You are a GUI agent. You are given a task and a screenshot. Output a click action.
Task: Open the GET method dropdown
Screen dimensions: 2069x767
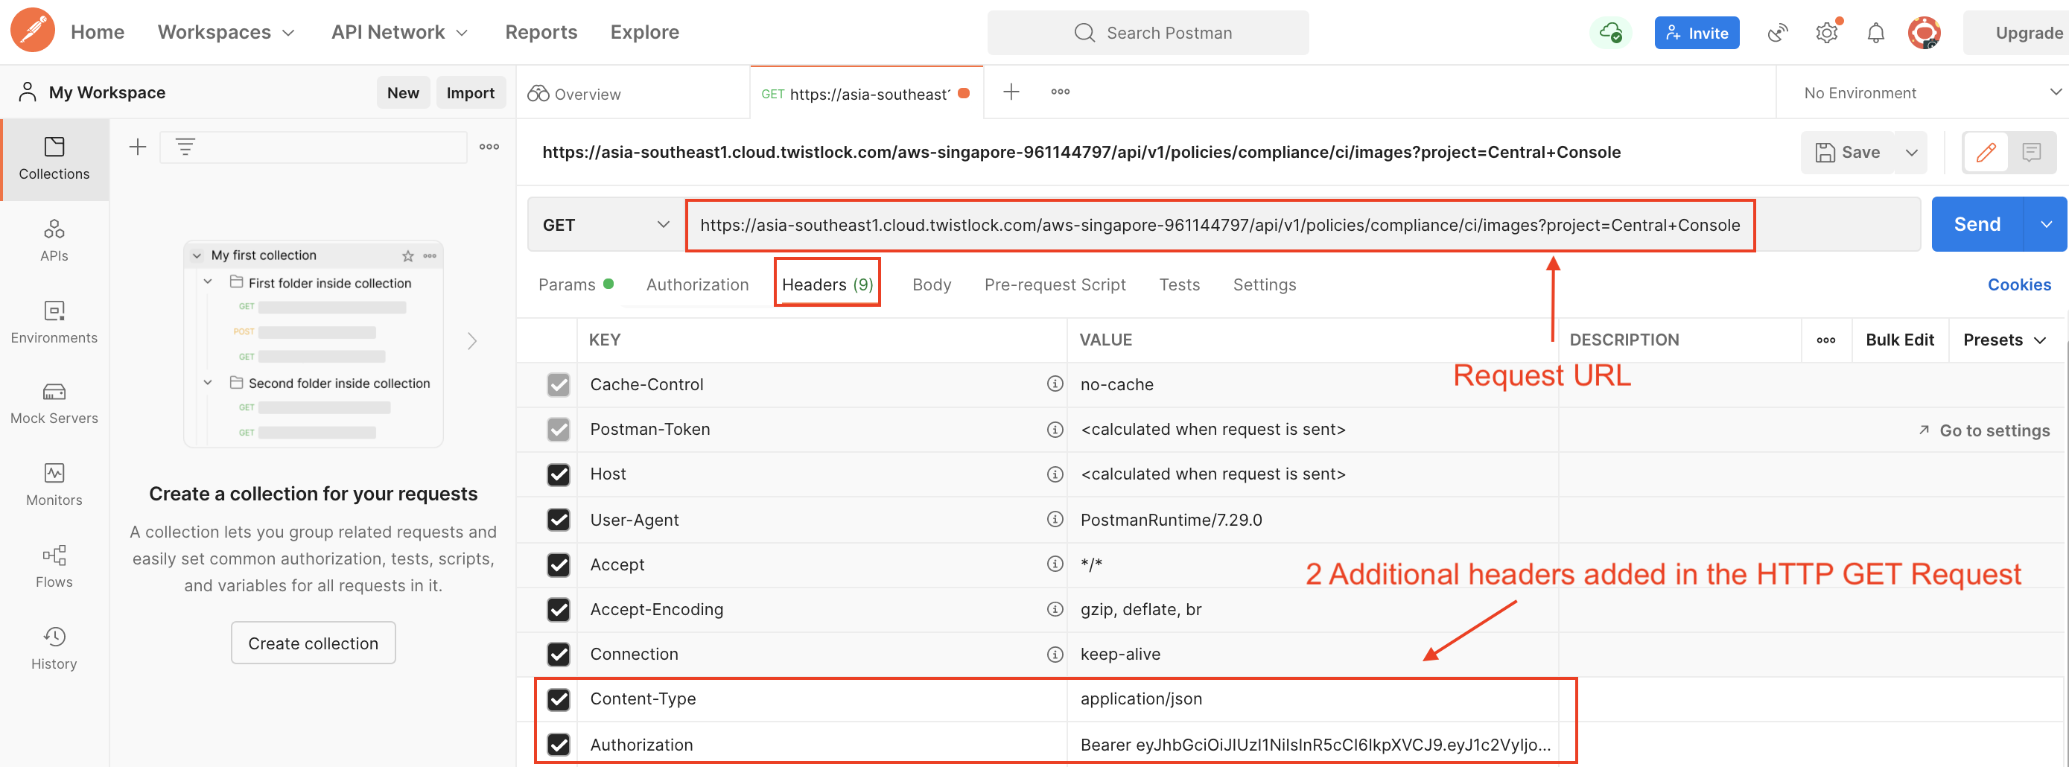pyautogui.click(x=606, y=225)
